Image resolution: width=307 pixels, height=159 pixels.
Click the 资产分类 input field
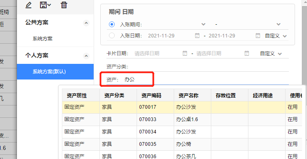point(209,67)
